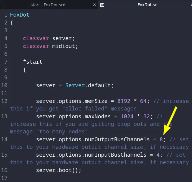Click the opening brace on line 2
Screen dimensions: 192x182
12,23
